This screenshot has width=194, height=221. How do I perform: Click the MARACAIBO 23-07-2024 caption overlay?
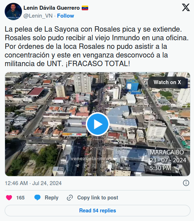pos(168,160)
